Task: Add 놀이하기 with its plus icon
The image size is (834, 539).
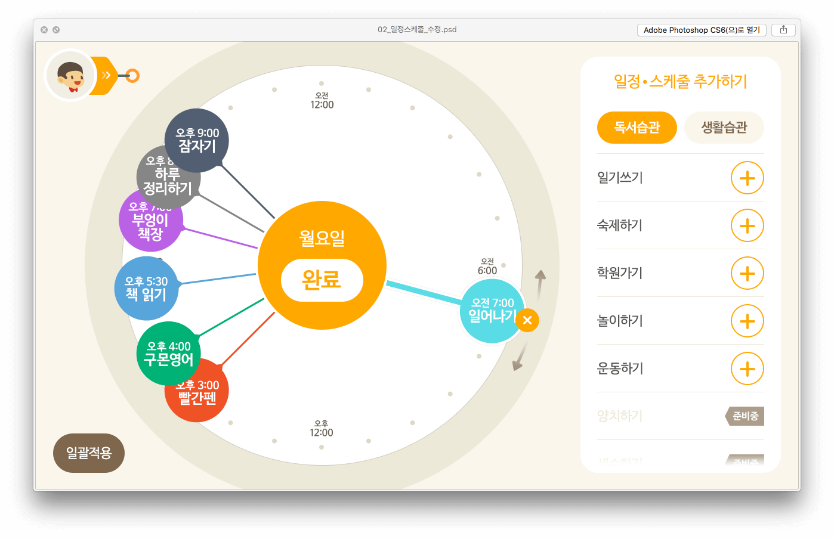Action: click(747, 321)
